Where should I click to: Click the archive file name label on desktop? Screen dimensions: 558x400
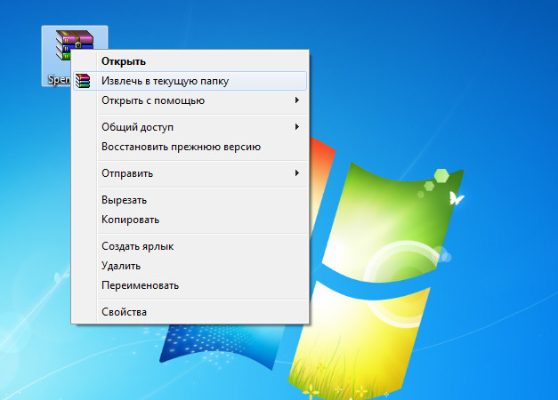[59, 79]
